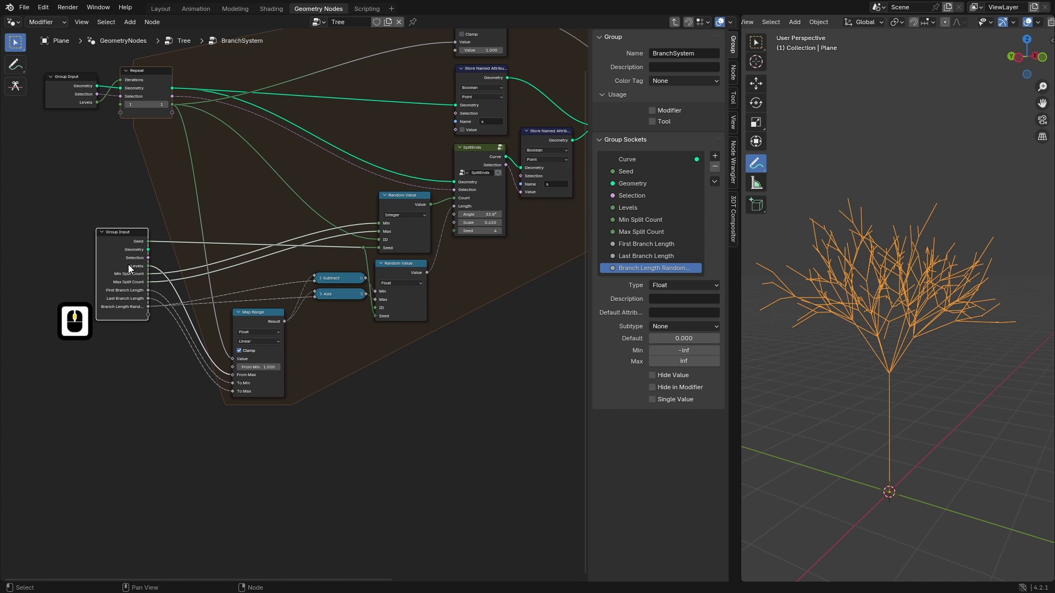Select the Move tool in viewport toolbar
The height and width of the screenshot is (593, 1055).
coord(756,83)
